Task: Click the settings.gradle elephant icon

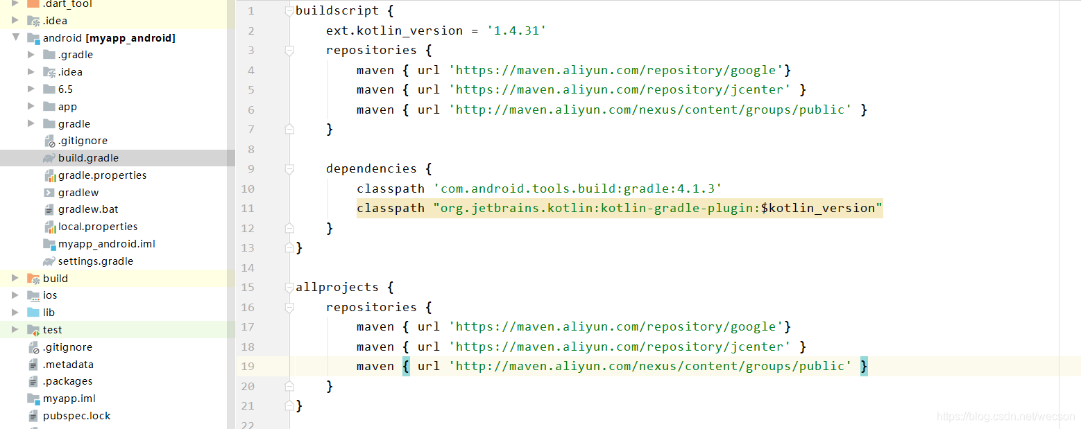Action: [49, 261]
